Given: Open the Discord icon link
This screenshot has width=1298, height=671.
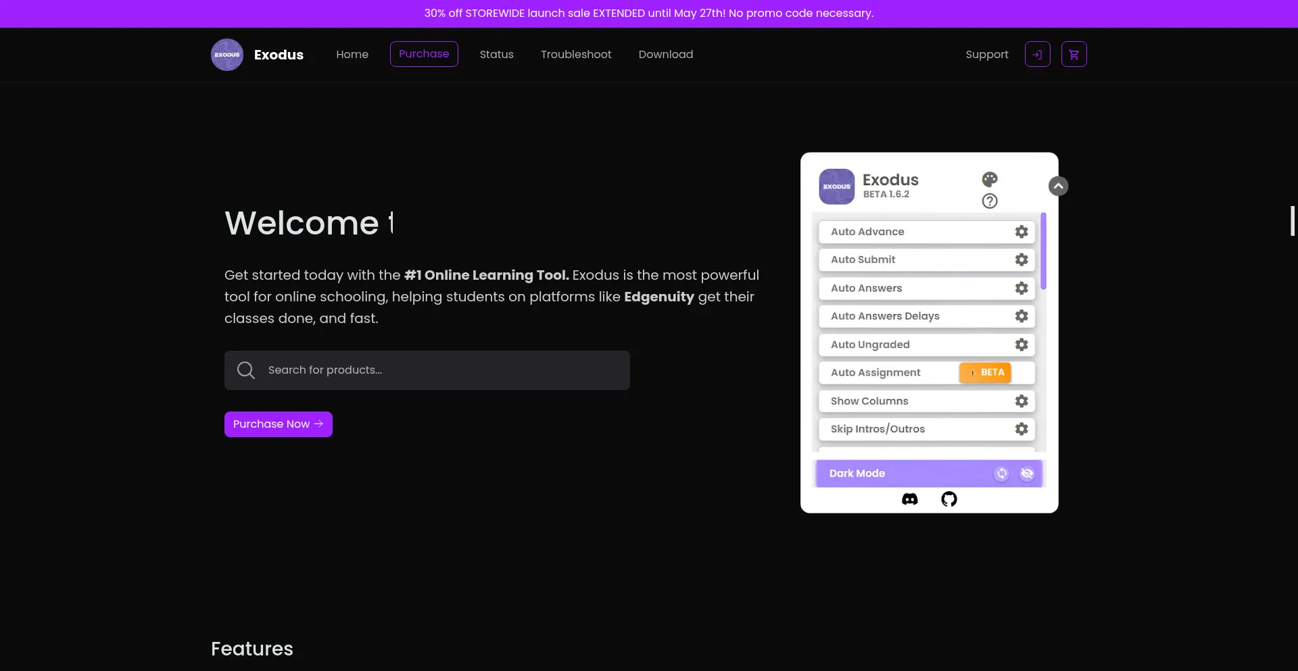Looking at the screenshot, I should pos(910,499).
